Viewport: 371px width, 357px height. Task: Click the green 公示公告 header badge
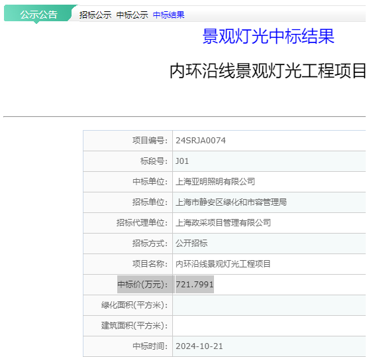tap(39, 14)
